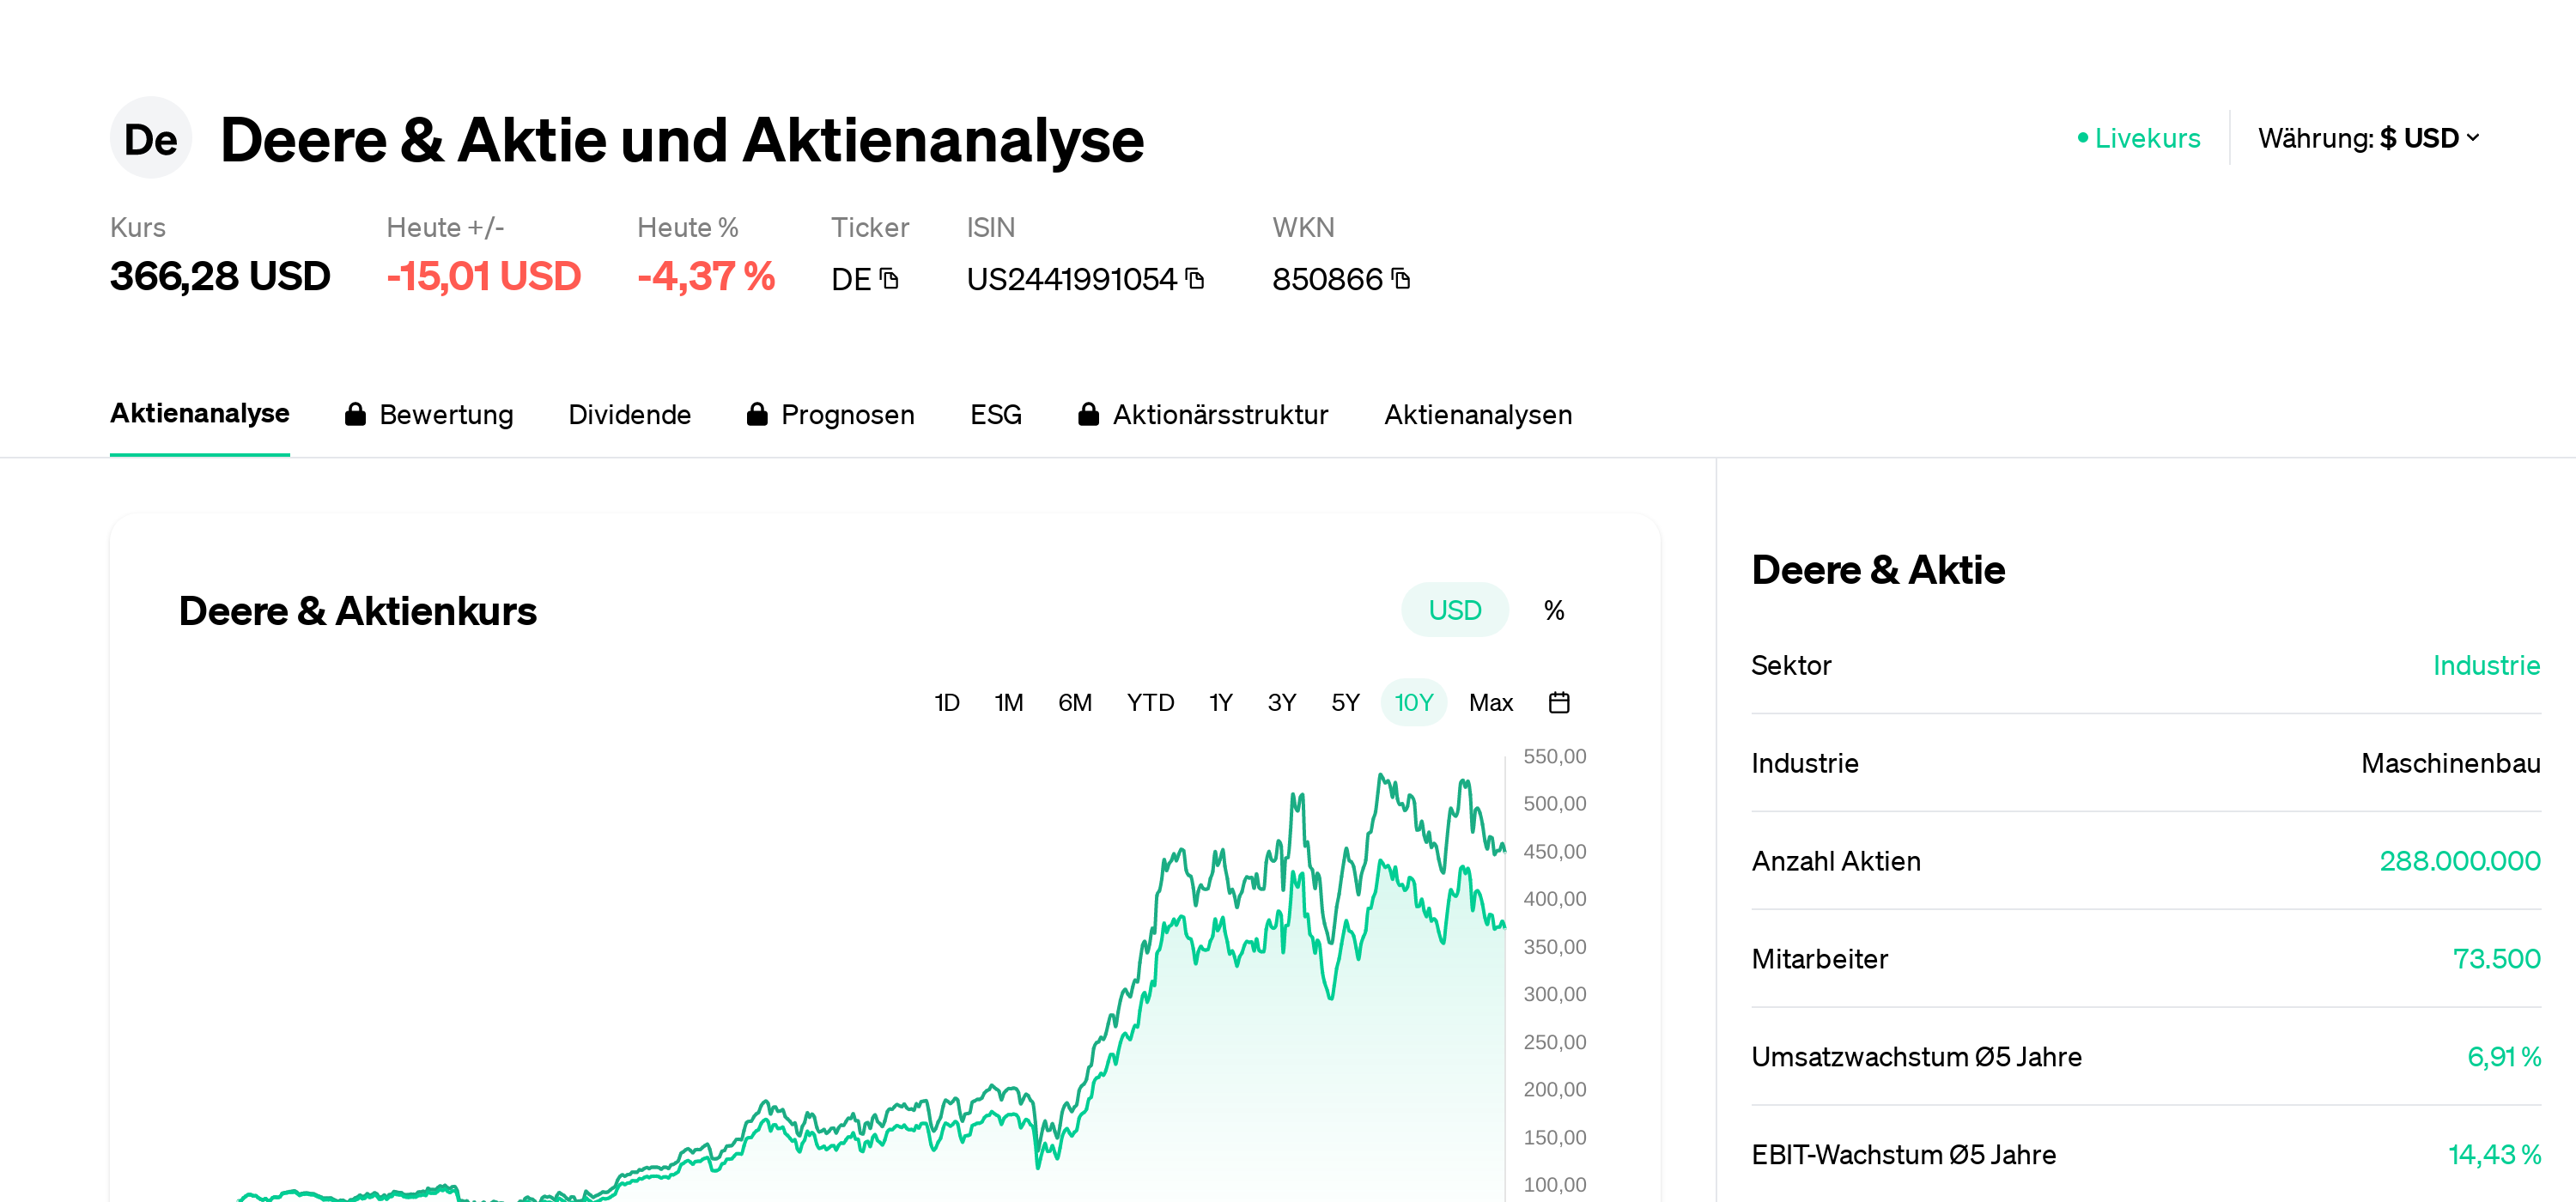Select the 6M chart range
This screenshot has width=2576, height=1202.
click(x=1075, y=703)
